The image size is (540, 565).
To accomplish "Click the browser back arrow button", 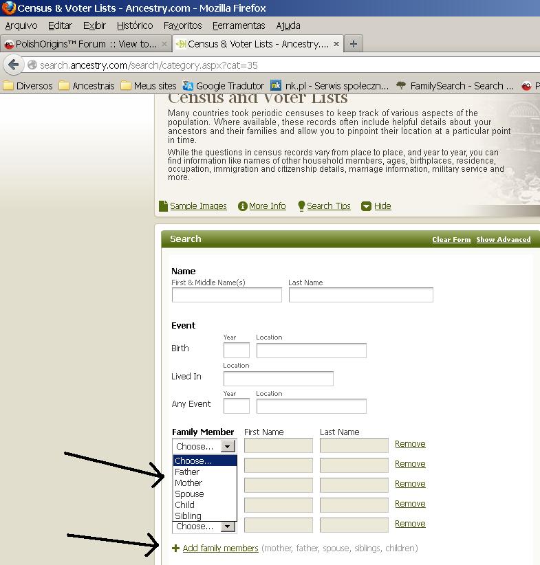I will 14,65.
